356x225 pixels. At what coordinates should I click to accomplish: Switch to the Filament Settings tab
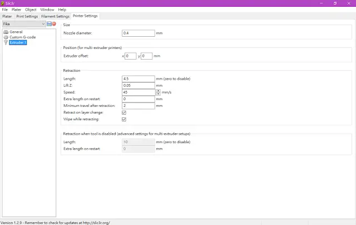[x=55, y=16]
